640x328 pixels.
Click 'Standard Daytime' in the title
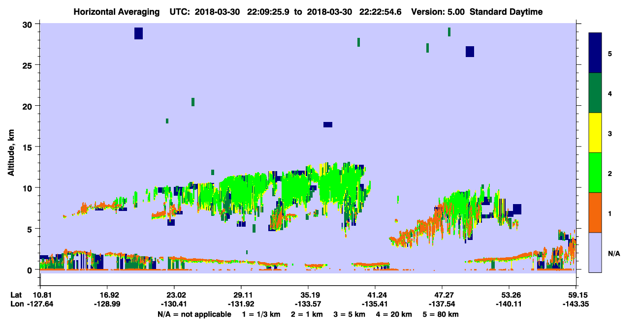pos(506,12)
